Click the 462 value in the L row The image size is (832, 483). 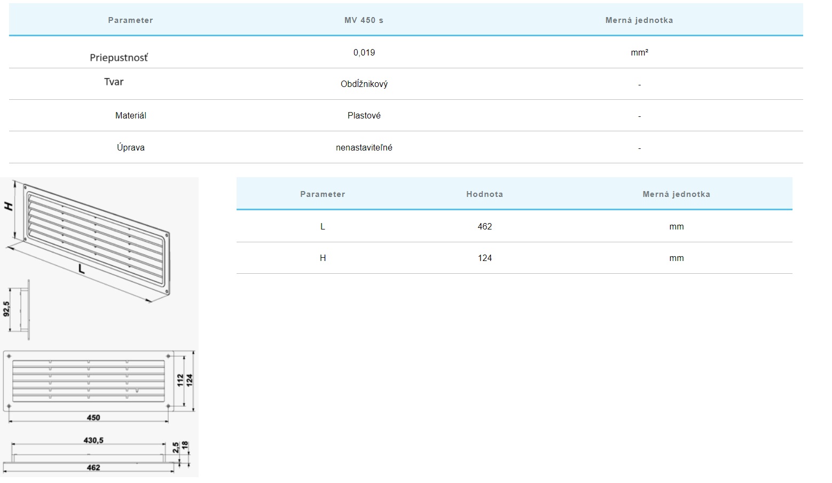484,226
